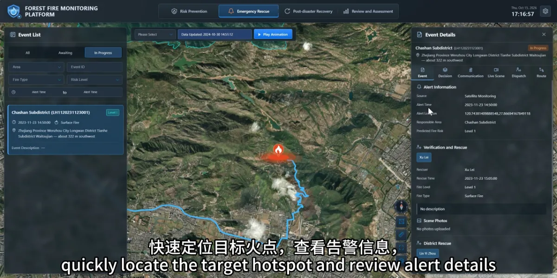Click the Play Animation button
557x278 pixels.
coord(273,34)
